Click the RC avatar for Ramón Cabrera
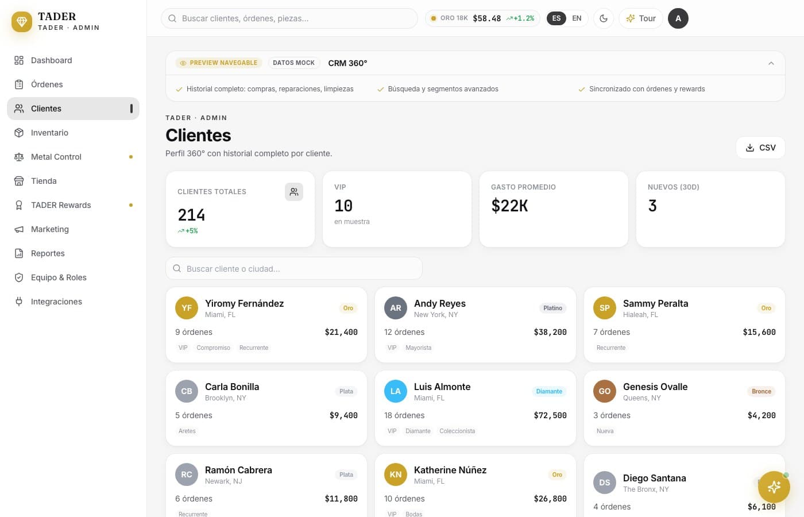This screenshot has width=804, height=517. click(187, 474)
